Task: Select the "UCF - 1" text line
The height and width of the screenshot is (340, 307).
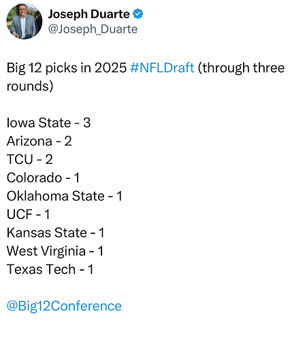Action: pyautogui.click(x=28, y=214)
